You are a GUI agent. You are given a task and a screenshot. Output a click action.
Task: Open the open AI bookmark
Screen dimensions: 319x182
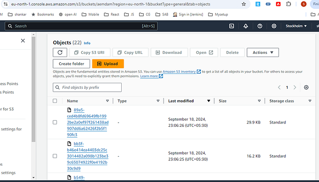tap(68, 15)
